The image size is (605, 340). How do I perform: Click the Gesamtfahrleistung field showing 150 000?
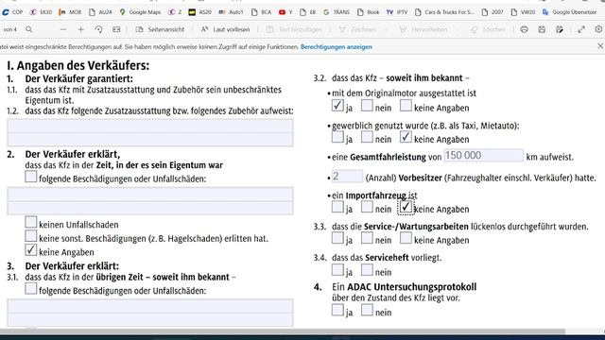point(483,155)
